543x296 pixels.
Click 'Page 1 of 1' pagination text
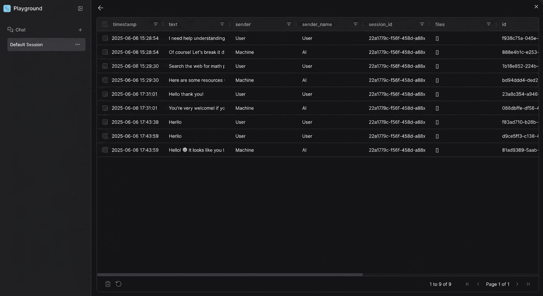coord(497,284)
